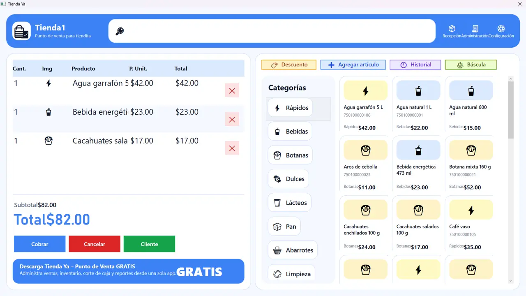Add Agua garrafón 5 L product card
The image size is (526, 296).
[x=365, y=104]
